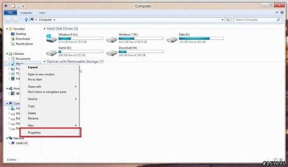Screen dimensions: 288x167
Task: Choose Properties in the context menu
Action: pos(49,132)
